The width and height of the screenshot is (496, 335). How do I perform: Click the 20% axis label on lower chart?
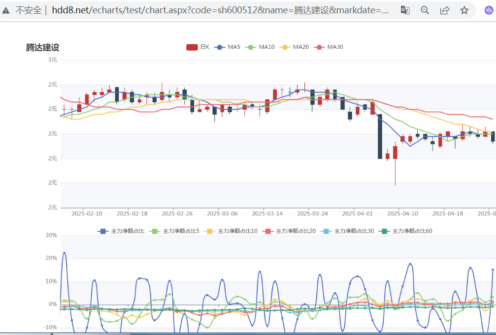(51, 258)
